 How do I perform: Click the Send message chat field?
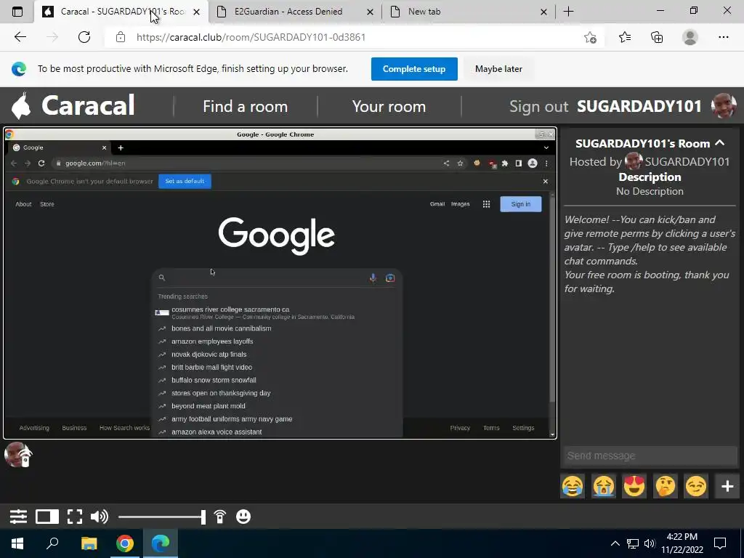tap(650, 456)
